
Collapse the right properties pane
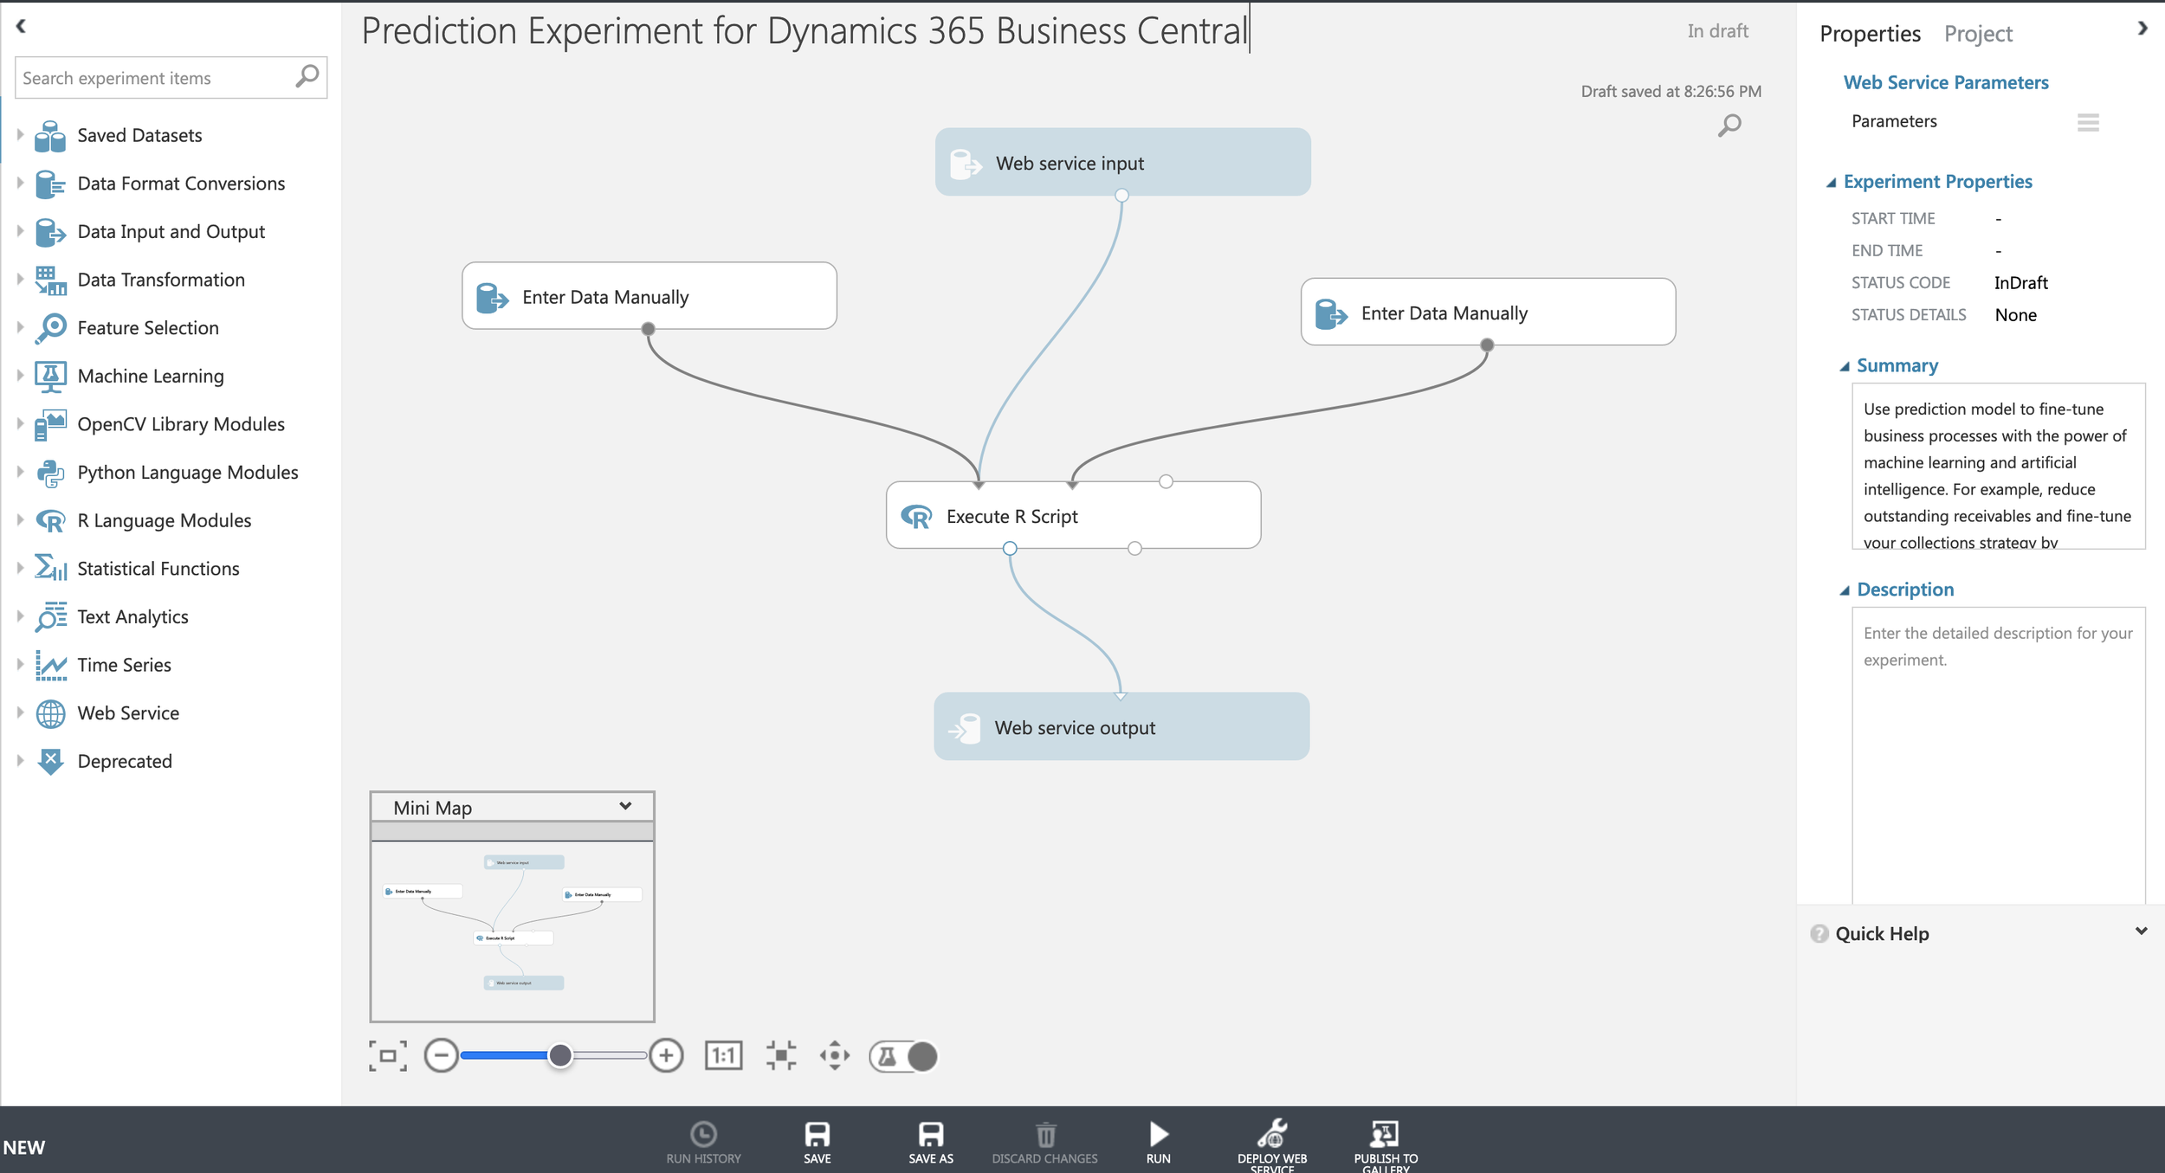(2142, 29)
